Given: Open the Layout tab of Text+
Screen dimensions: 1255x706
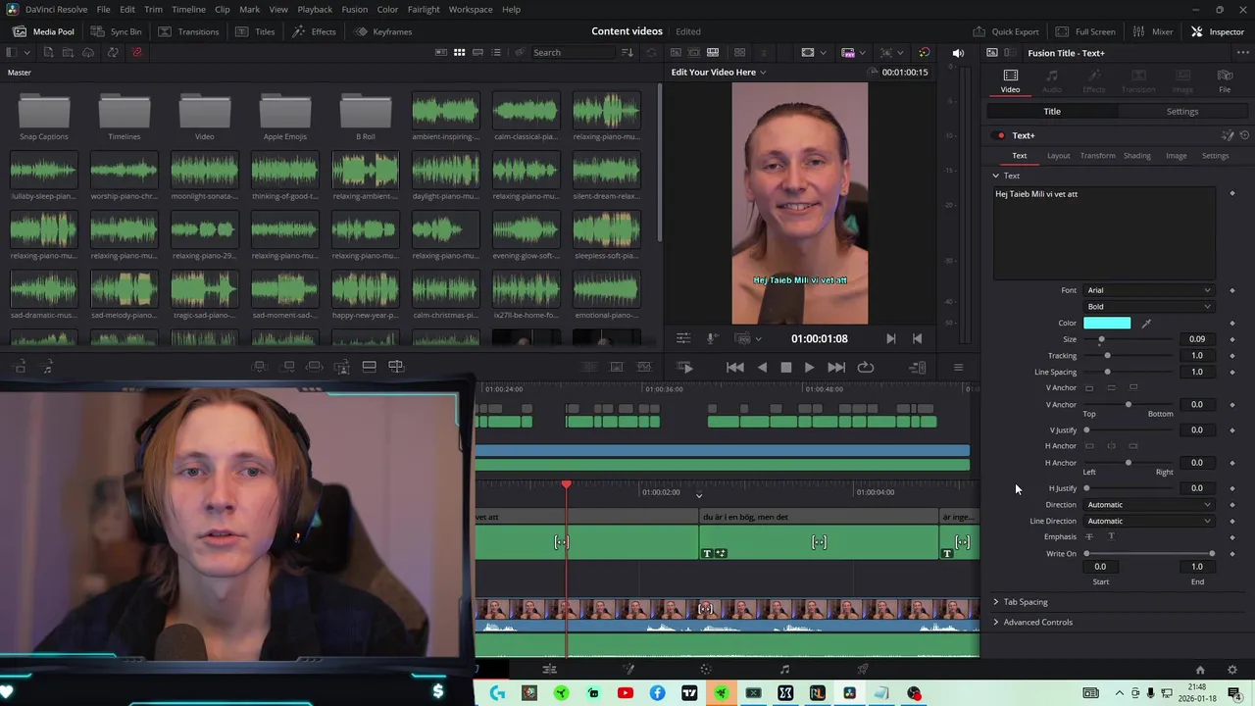Looking at the screenshot, I should pyautogui.click(x=1058, y=155).
